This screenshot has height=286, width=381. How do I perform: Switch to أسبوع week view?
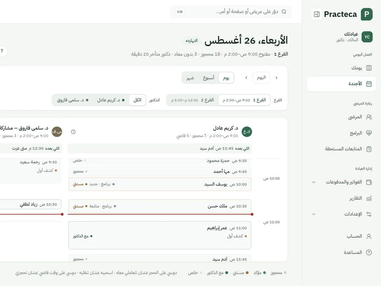pyautogui.click(x=209, y=78)
